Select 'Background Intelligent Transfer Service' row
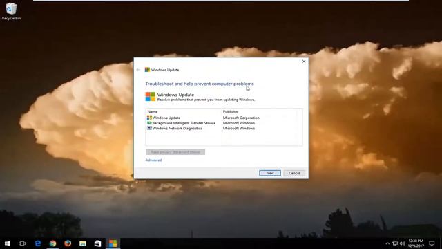Viewport: 442px width, 249px height. click(x=224, y=123)
